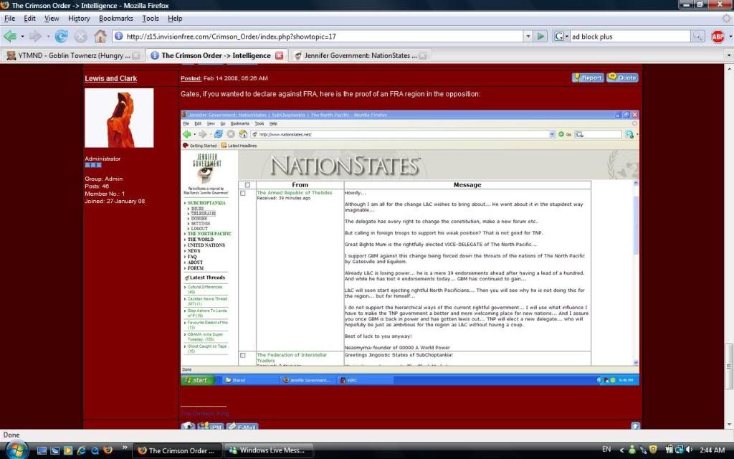The height and width of the screenshot is (459, 734).
Task: Launch Internet Explorer from Quick Launch
Action: coord(81,450)
